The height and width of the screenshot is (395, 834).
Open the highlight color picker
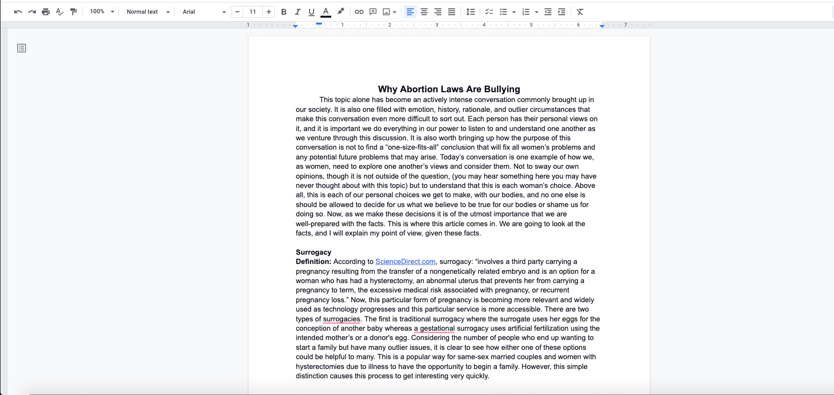[341, 11]
